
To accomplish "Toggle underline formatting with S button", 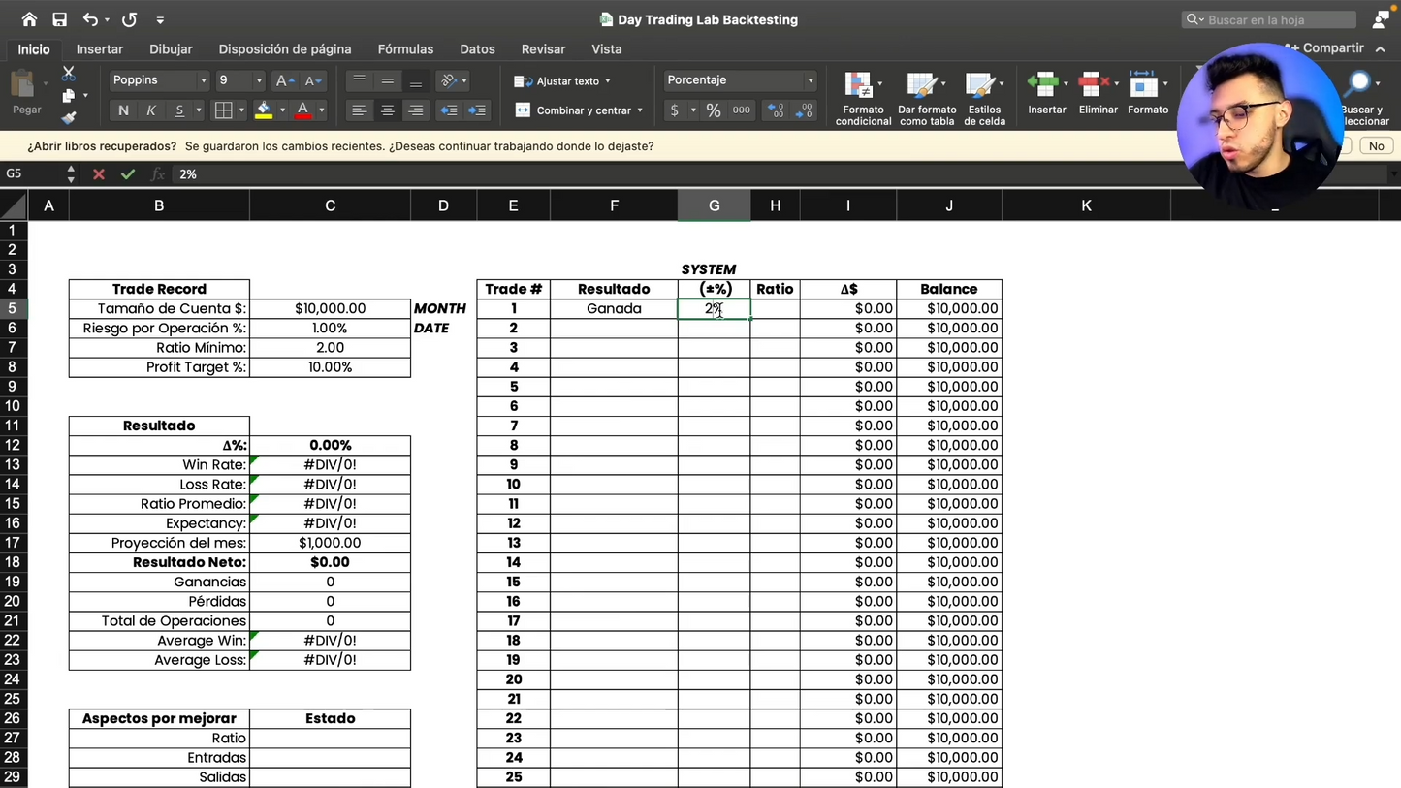I will pyautogui.click(x=179, y=110).
